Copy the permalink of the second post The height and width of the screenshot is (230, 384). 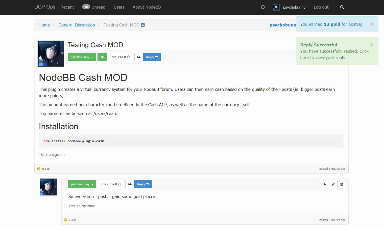coord(324,184)
